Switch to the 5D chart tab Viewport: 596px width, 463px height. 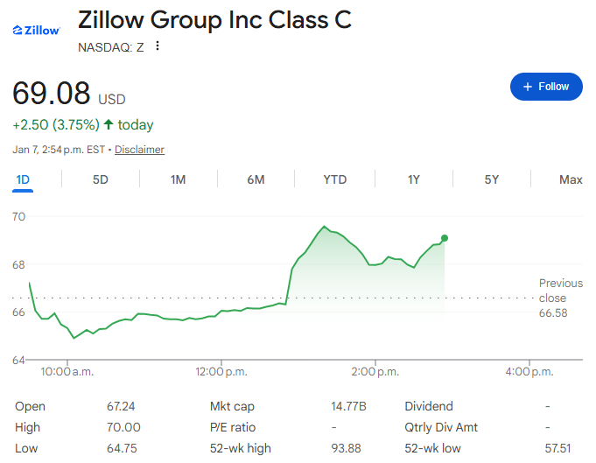coord(101,179)
